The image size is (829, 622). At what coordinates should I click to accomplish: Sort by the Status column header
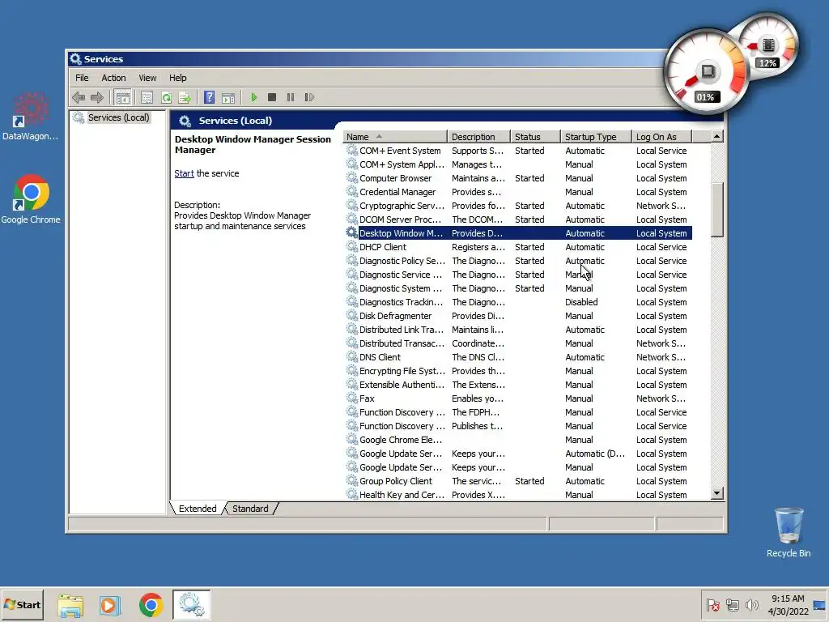click(x=536, y=137)
